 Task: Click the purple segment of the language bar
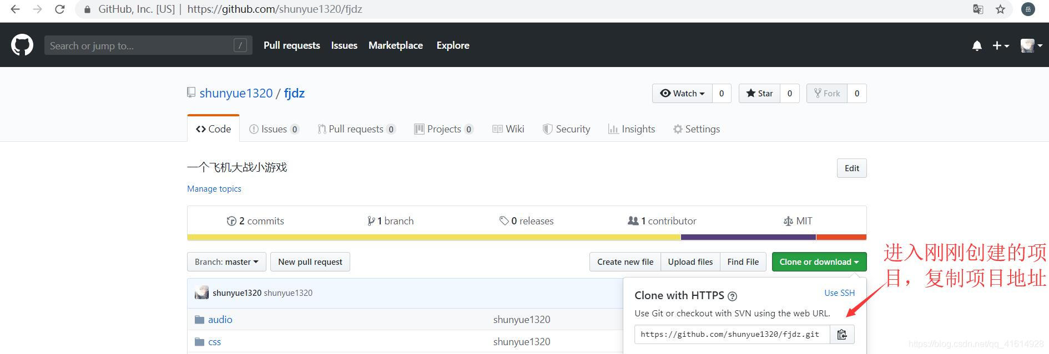pos(748,237)
